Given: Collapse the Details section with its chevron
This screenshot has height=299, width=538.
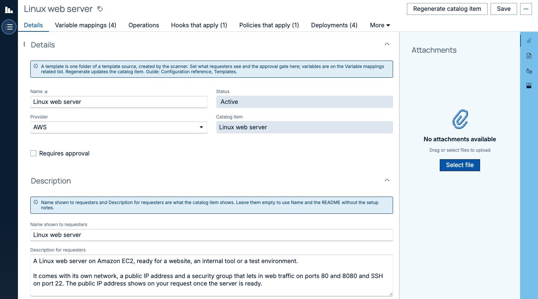Looking at the screenshot, I should pos(387,44).
